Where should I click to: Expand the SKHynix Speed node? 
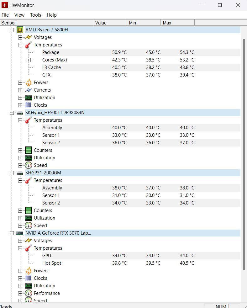click(x=20, y=165)
